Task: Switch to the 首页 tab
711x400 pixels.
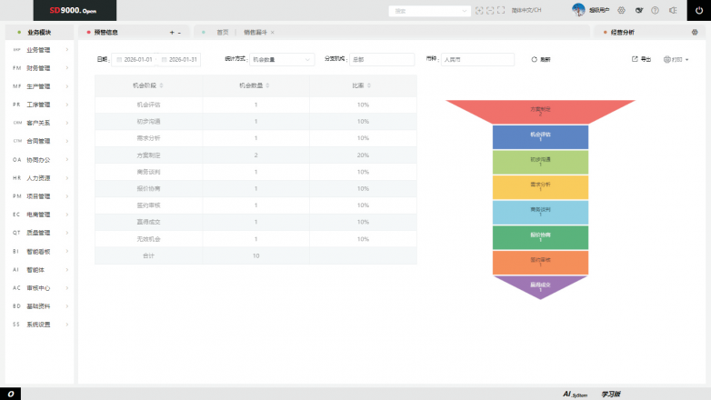Action: (223, 32)
